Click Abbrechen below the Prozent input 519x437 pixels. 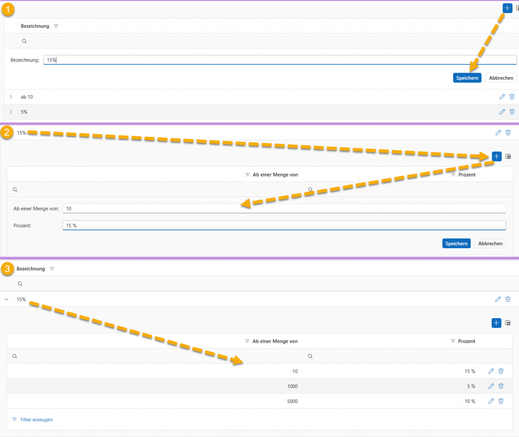[490, 244]
